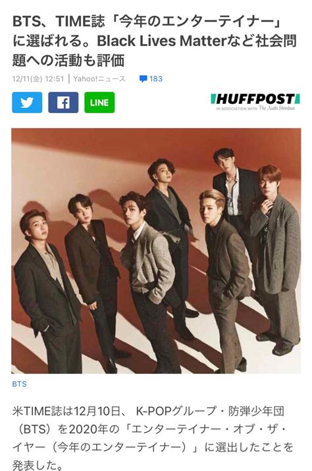Open comments via the blue speech bubble icon

[143, 79]
